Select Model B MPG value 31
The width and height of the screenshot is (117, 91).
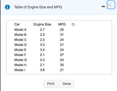coord(62,35)
